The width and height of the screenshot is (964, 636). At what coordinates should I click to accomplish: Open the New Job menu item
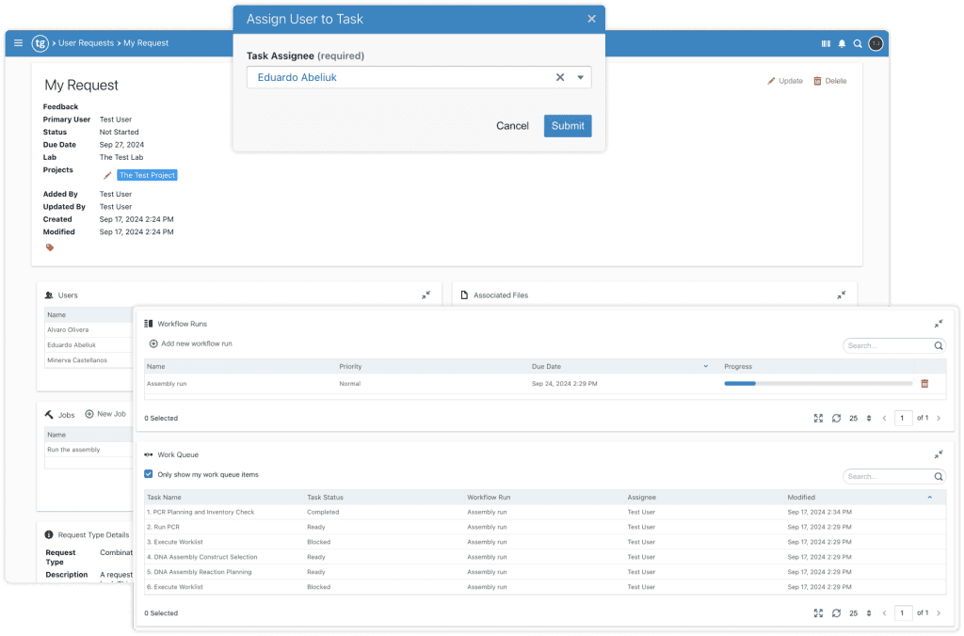click(x=105, y=414)
